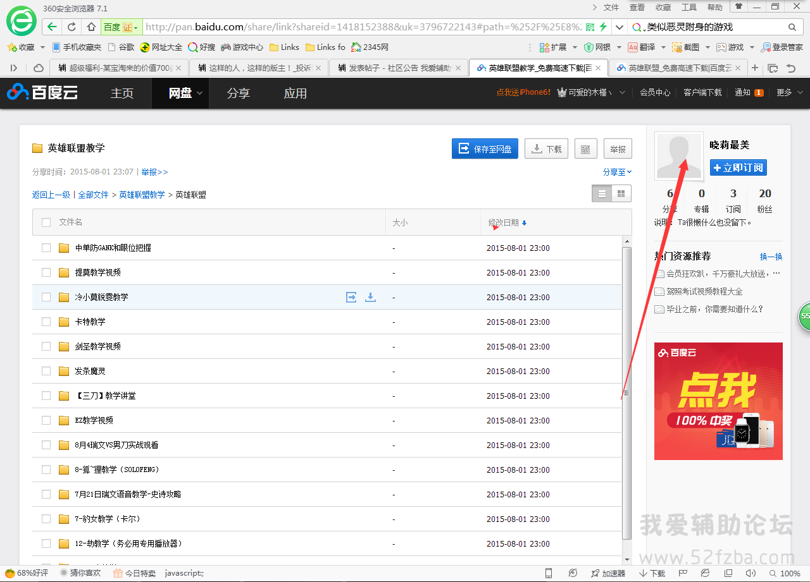Open the 应用 navigation tab
The width and height of the screenshot is (810, 582).
(x=296, y=93)
